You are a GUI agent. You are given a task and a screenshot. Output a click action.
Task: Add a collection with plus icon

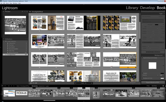click(27, 39)
